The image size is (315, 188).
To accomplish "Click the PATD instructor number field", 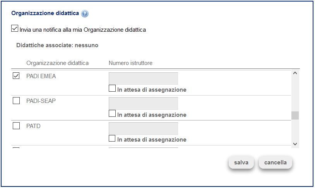I will tap(143, 128).
